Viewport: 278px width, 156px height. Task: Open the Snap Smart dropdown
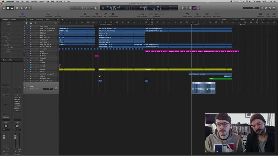(x=228, y=20)
